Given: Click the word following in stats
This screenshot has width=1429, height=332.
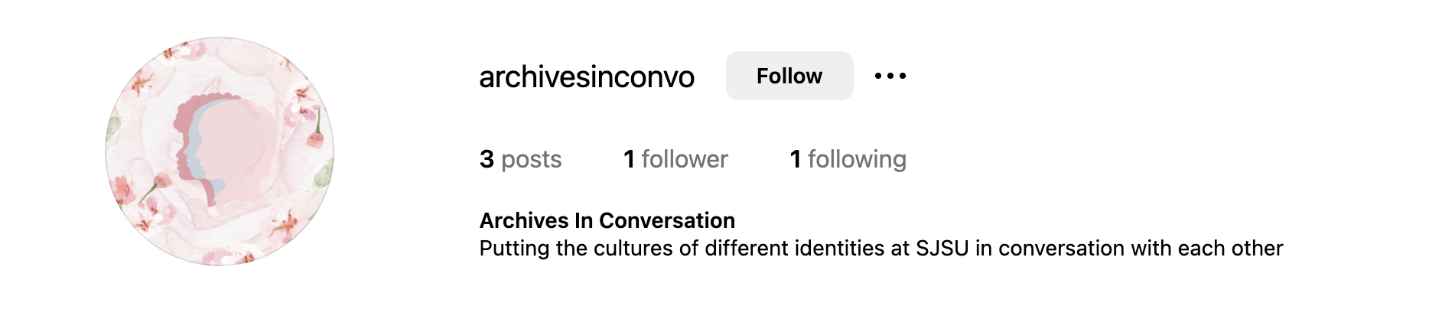Looking at the screenshot, I should (x=857, y=159).
